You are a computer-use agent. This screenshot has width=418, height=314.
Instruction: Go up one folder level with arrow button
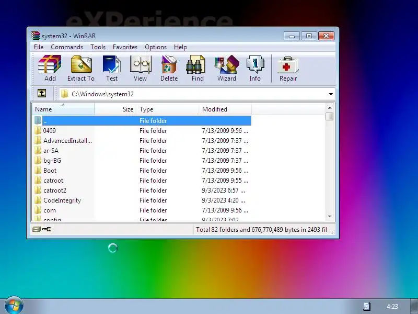[42, 94]
